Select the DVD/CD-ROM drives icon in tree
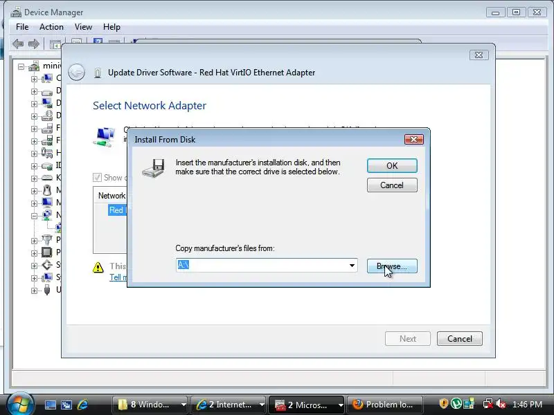Screen dimensions: 554x415 [x=47, y=116]
